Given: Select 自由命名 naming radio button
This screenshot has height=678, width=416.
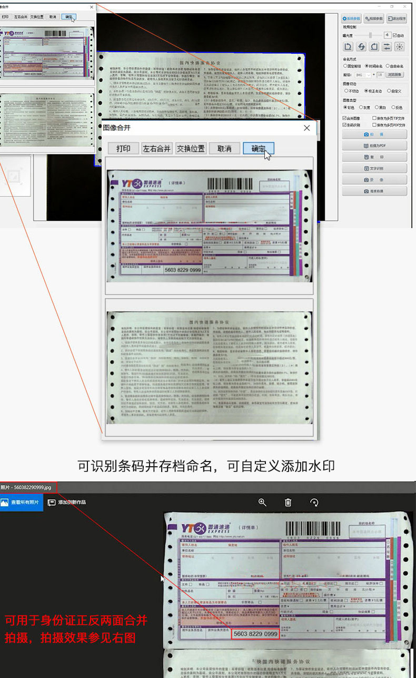Looking at the screenshot, I should 394,66.
